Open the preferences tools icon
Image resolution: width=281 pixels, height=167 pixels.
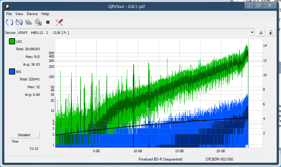(x=59, y=22)
